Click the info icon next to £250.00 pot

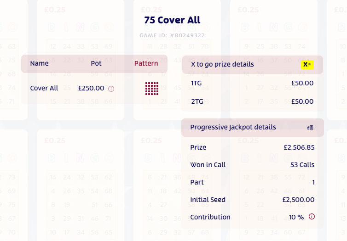(x=111, y=89)
